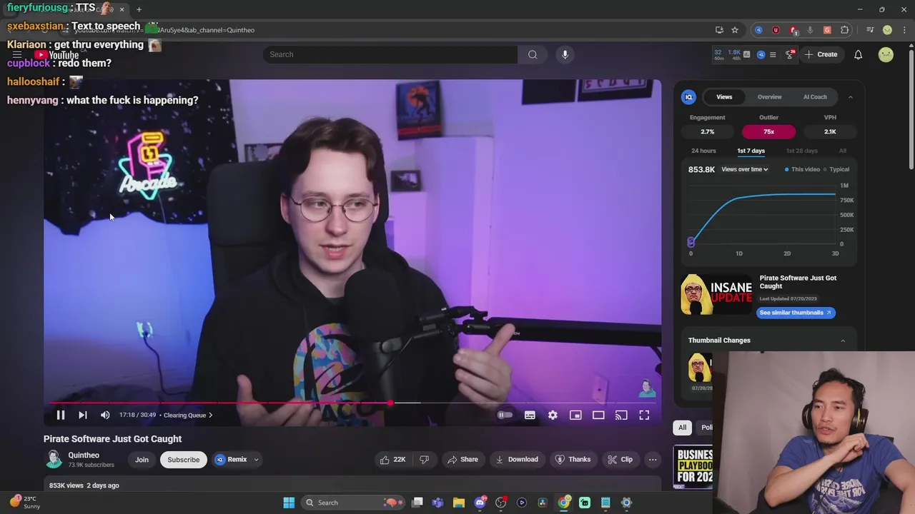Viewport: 915px width, 514px height.
Task: Switch to theater mode
Action: (598, 415)
